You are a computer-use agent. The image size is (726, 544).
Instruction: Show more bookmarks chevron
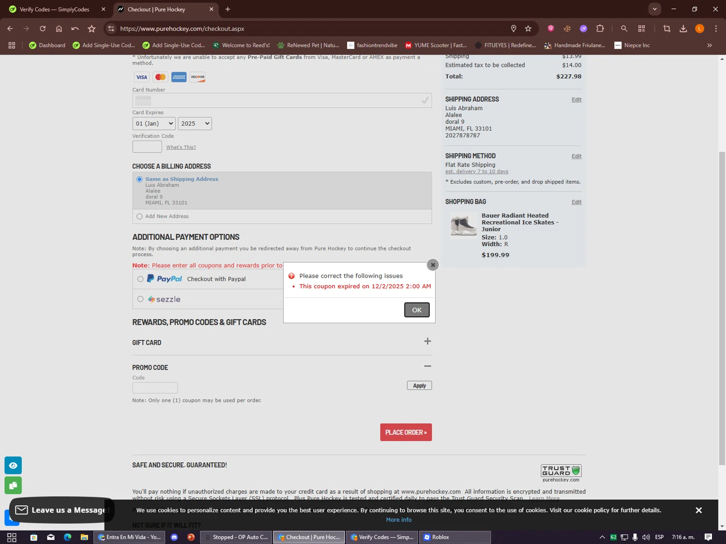point(710,45)
